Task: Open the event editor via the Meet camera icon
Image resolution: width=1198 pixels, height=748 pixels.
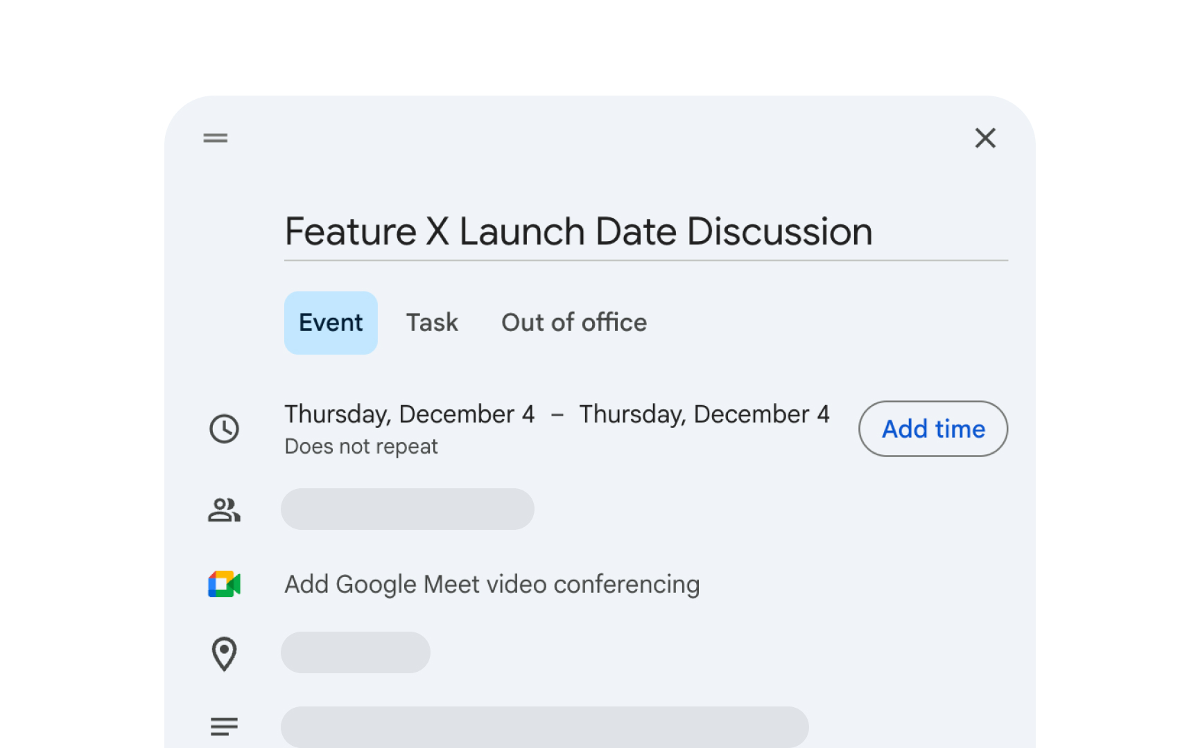Action: pyautogui.click(x=224, y=584)
